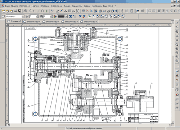The width and height of the screenshot is (180, 130).
Task: Click the zoom-in magnifier in right toolbar
Action: pos(177,32)
